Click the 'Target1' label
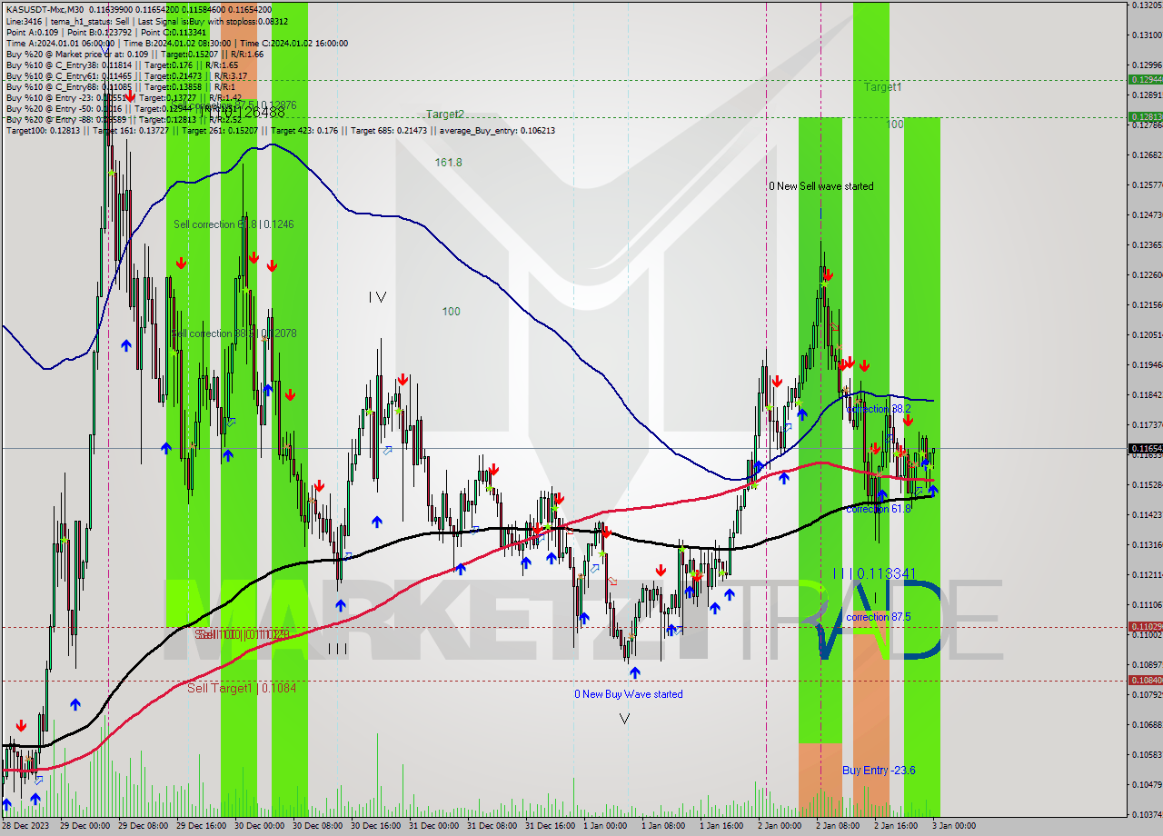Image resolution: width=1163 pixels, height=836 pixels. pos(882,87)
